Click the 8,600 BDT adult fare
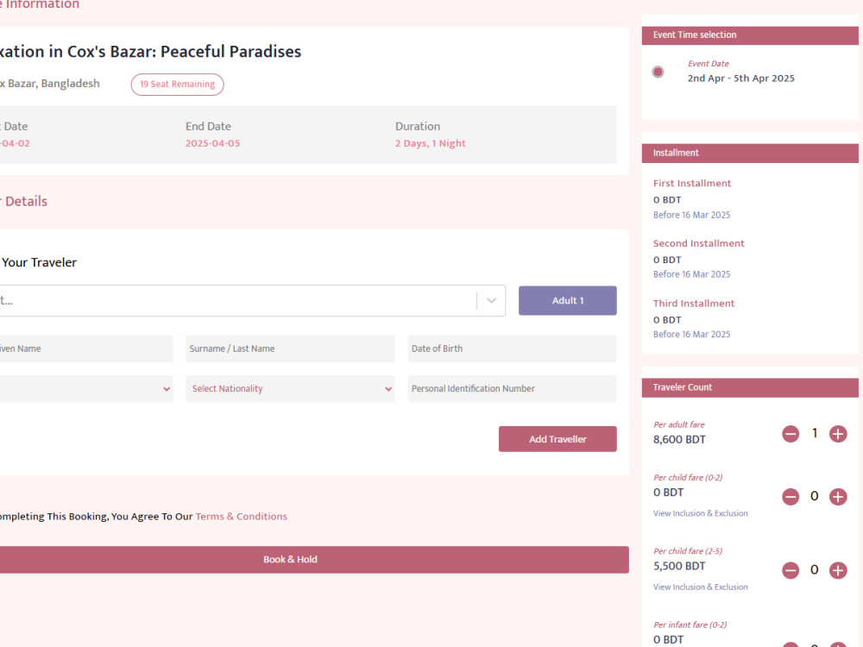 [679, 440]
